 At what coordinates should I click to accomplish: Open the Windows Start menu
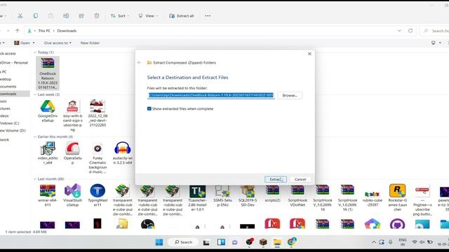point(159,242)
